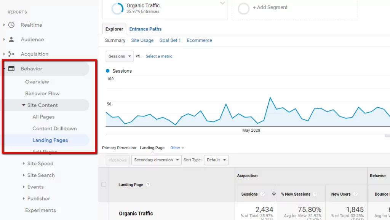390x220 pixels.
Task: Click the blue Sessions legend dot
Action: 108,71
